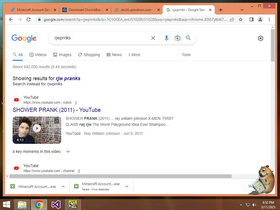Open options for failed Minecraft Account download
The width and height of the screenshot is (280, 210).
click(x=127, y=186)
